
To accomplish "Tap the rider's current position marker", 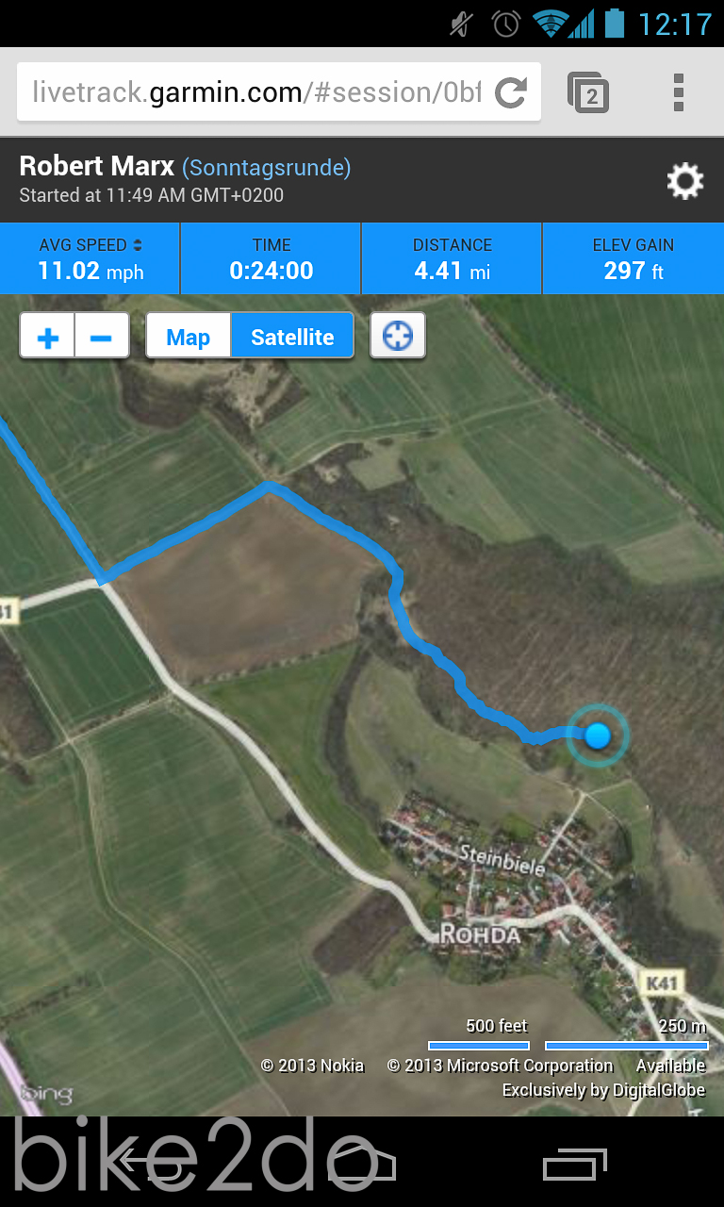I will [598, 735].
